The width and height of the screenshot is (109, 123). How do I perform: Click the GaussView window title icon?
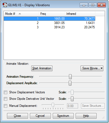(5, 5)
